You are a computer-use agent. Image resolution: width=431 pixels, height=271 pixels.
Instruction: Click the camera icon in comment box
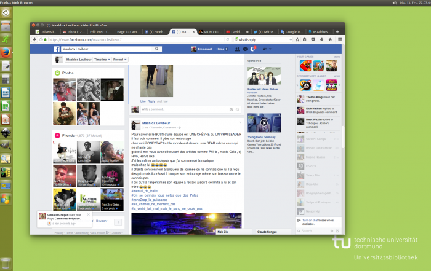coord(232,109)
